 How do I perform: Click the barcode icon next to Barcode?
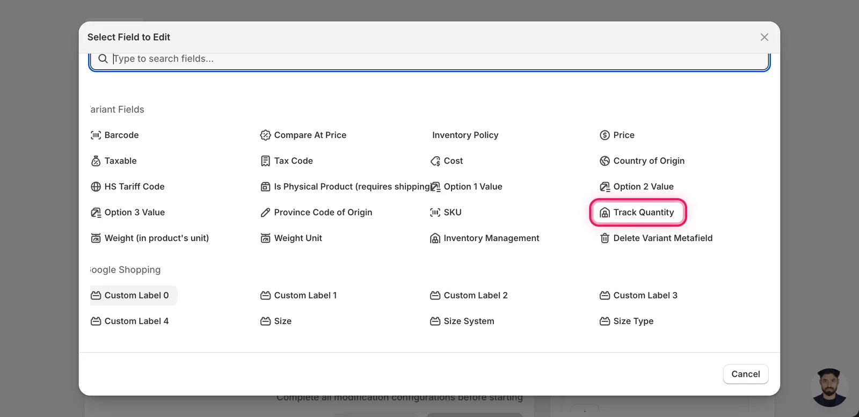point(96,135)
